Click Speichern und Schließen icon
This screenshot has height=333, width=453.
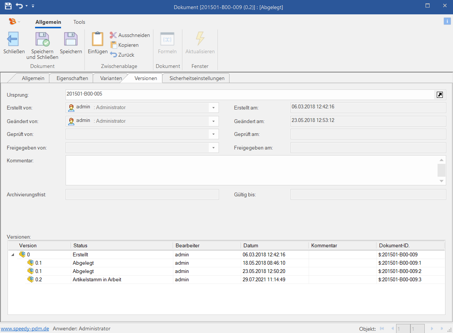42,39
